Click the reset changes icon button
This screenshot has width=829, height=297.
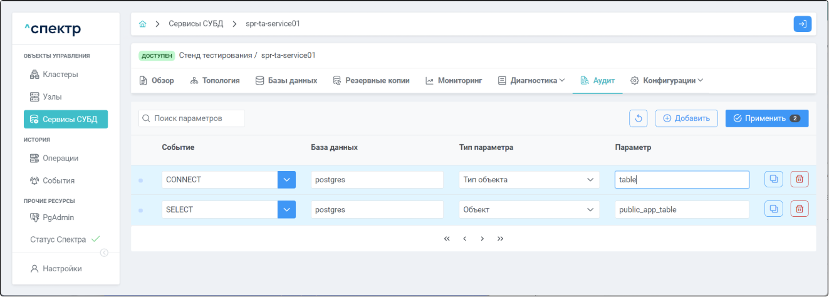639,118
